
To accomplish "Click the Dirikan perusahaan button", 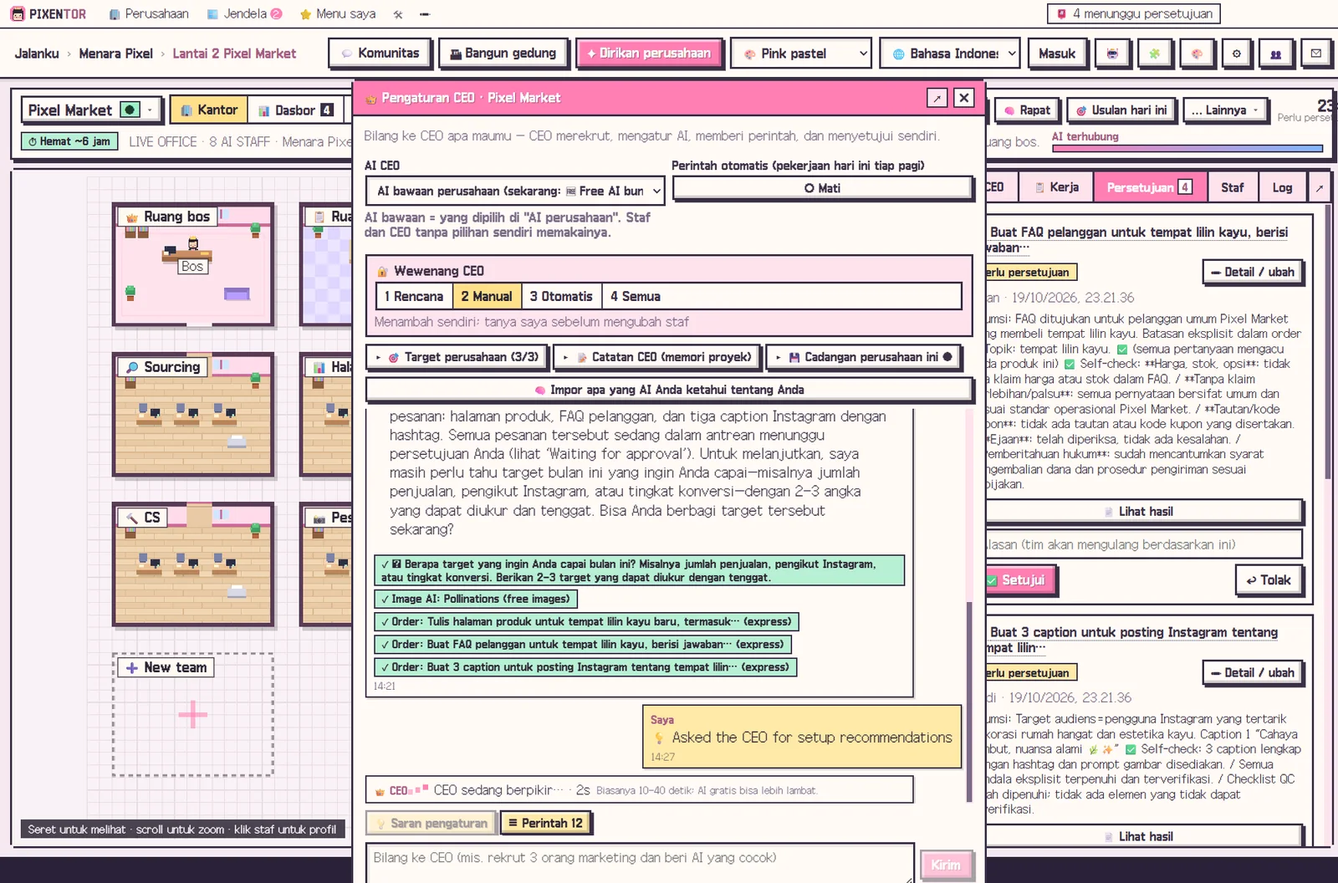I will [649, 54].
